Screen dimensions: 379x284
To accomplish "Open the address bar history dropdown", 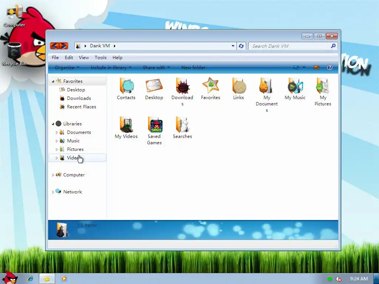I will pyautogui.click(x=233, y=45).
